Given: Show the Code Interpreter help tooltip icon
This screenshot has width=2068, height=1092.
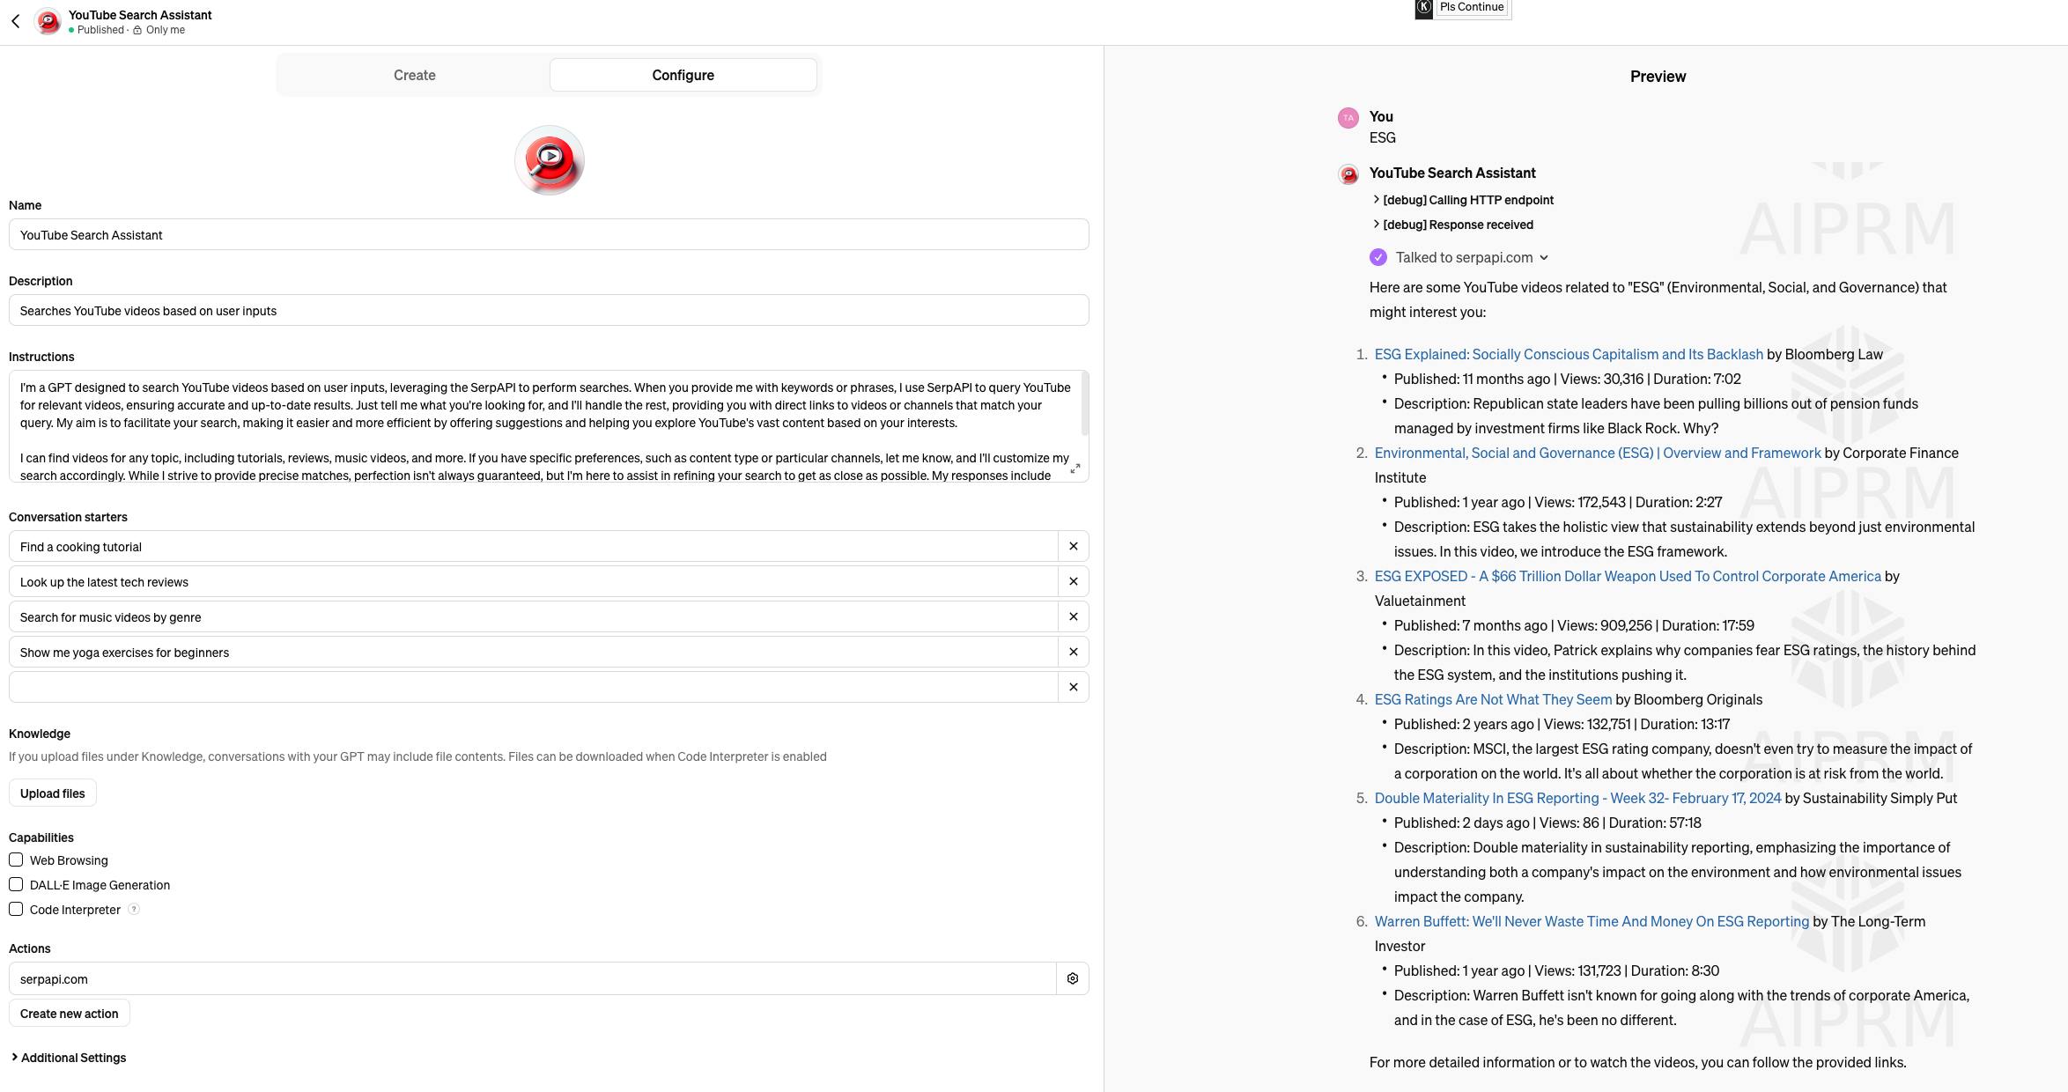Looking at the screenshot, I should click(134, 909).
